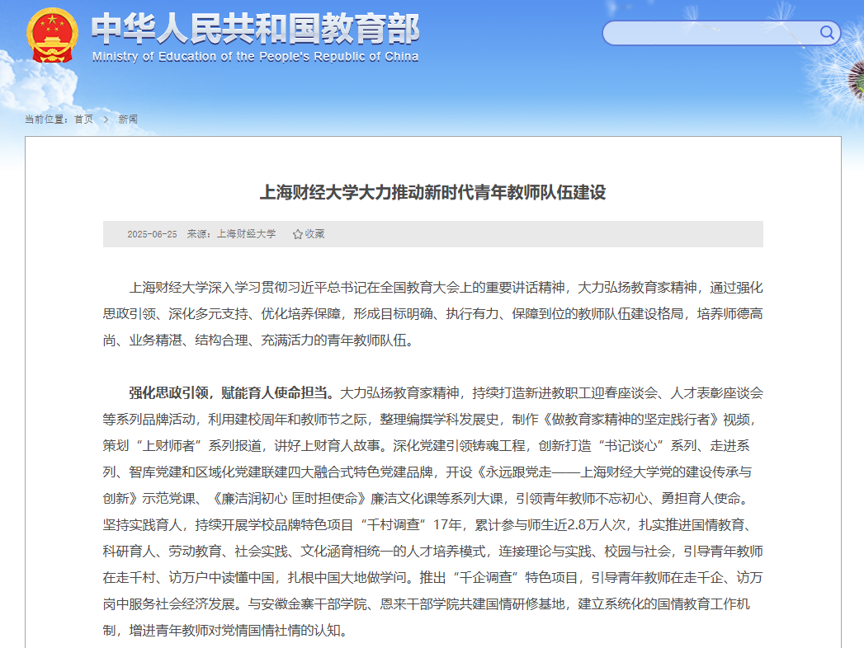This screenshot has width=864, height=648.
Task: Click the 收藏 favorite text
Action: [x=314, y=234]
